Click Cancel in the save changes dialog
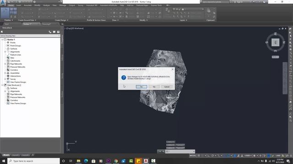Image resolution: width=293 pixels, height=164 pixels. 167,87
